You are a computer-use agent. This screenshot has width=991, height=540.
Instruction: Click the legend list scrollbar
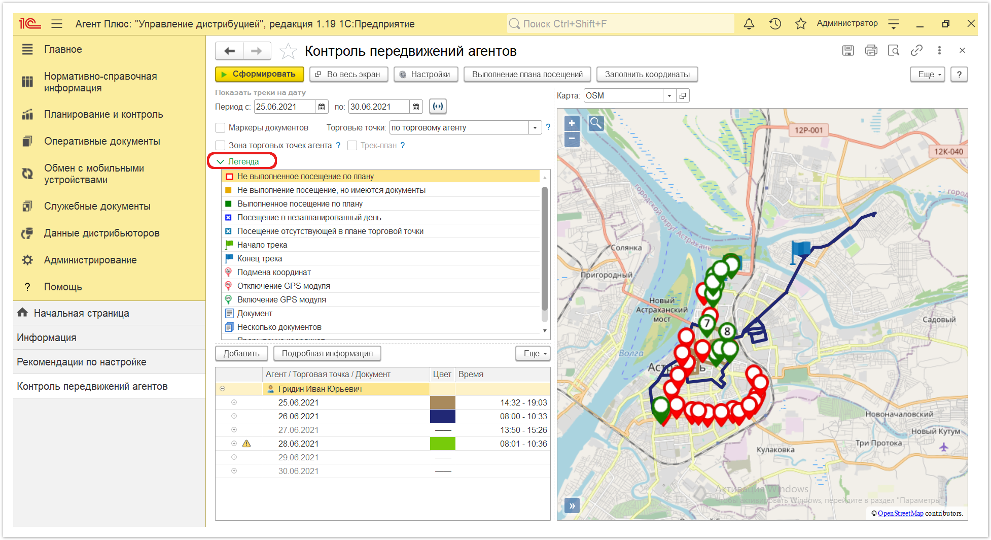[x=545, y=249]
